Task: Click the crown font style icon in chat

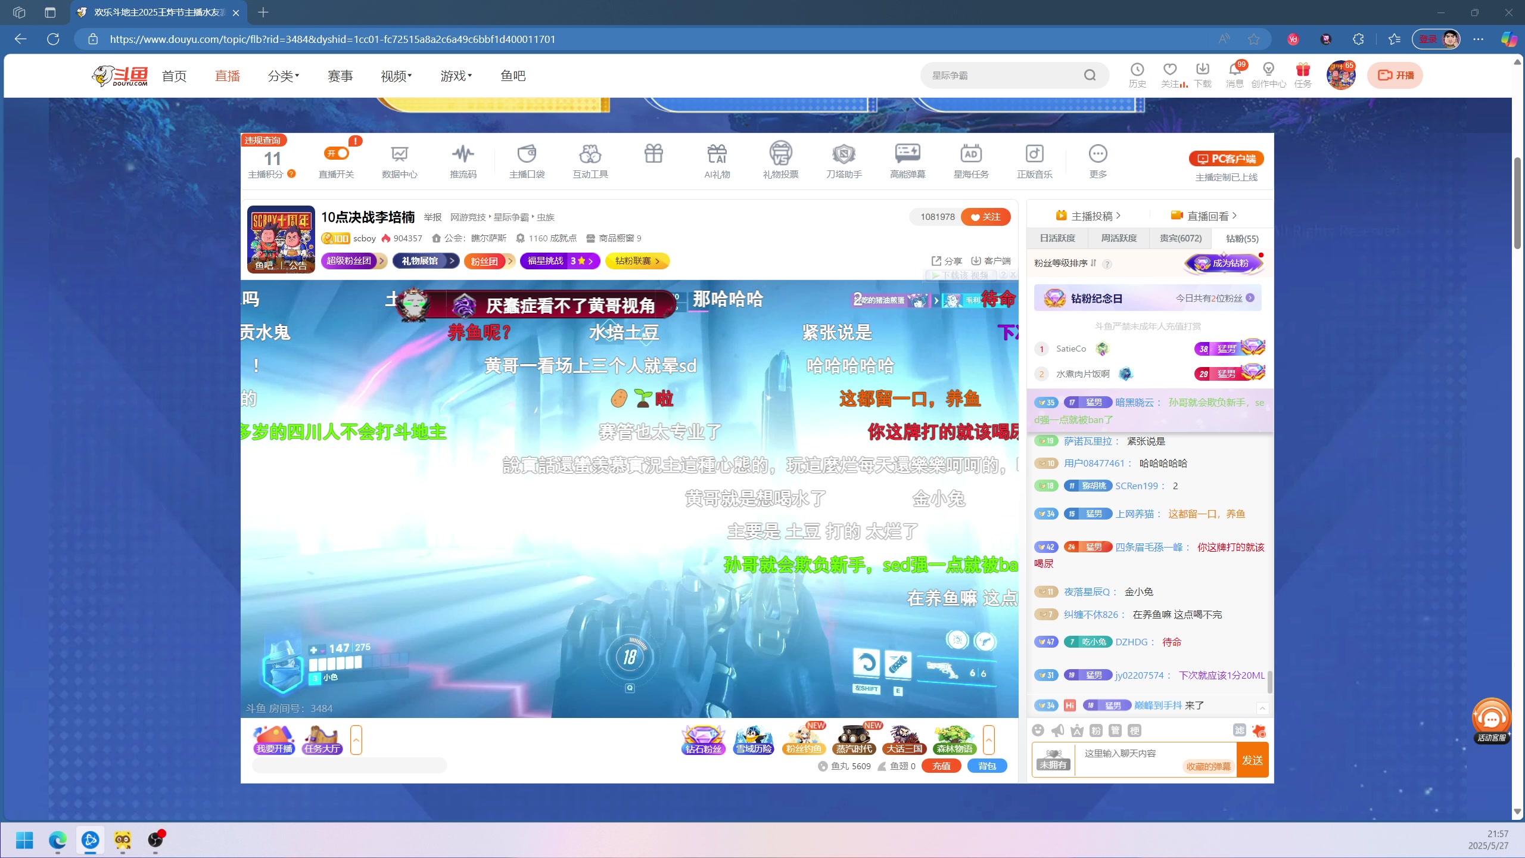Action: coord(1077,730)
